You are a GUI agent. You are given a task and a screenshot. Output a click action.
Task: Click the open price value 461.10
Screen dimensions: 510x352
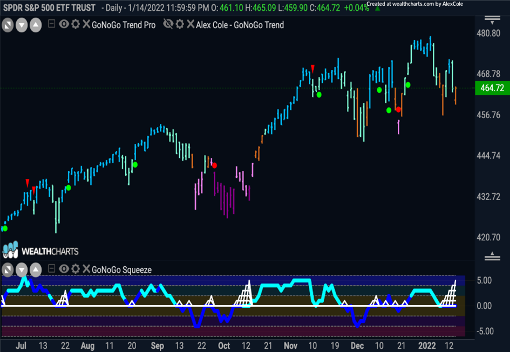[x=232, y=8]
